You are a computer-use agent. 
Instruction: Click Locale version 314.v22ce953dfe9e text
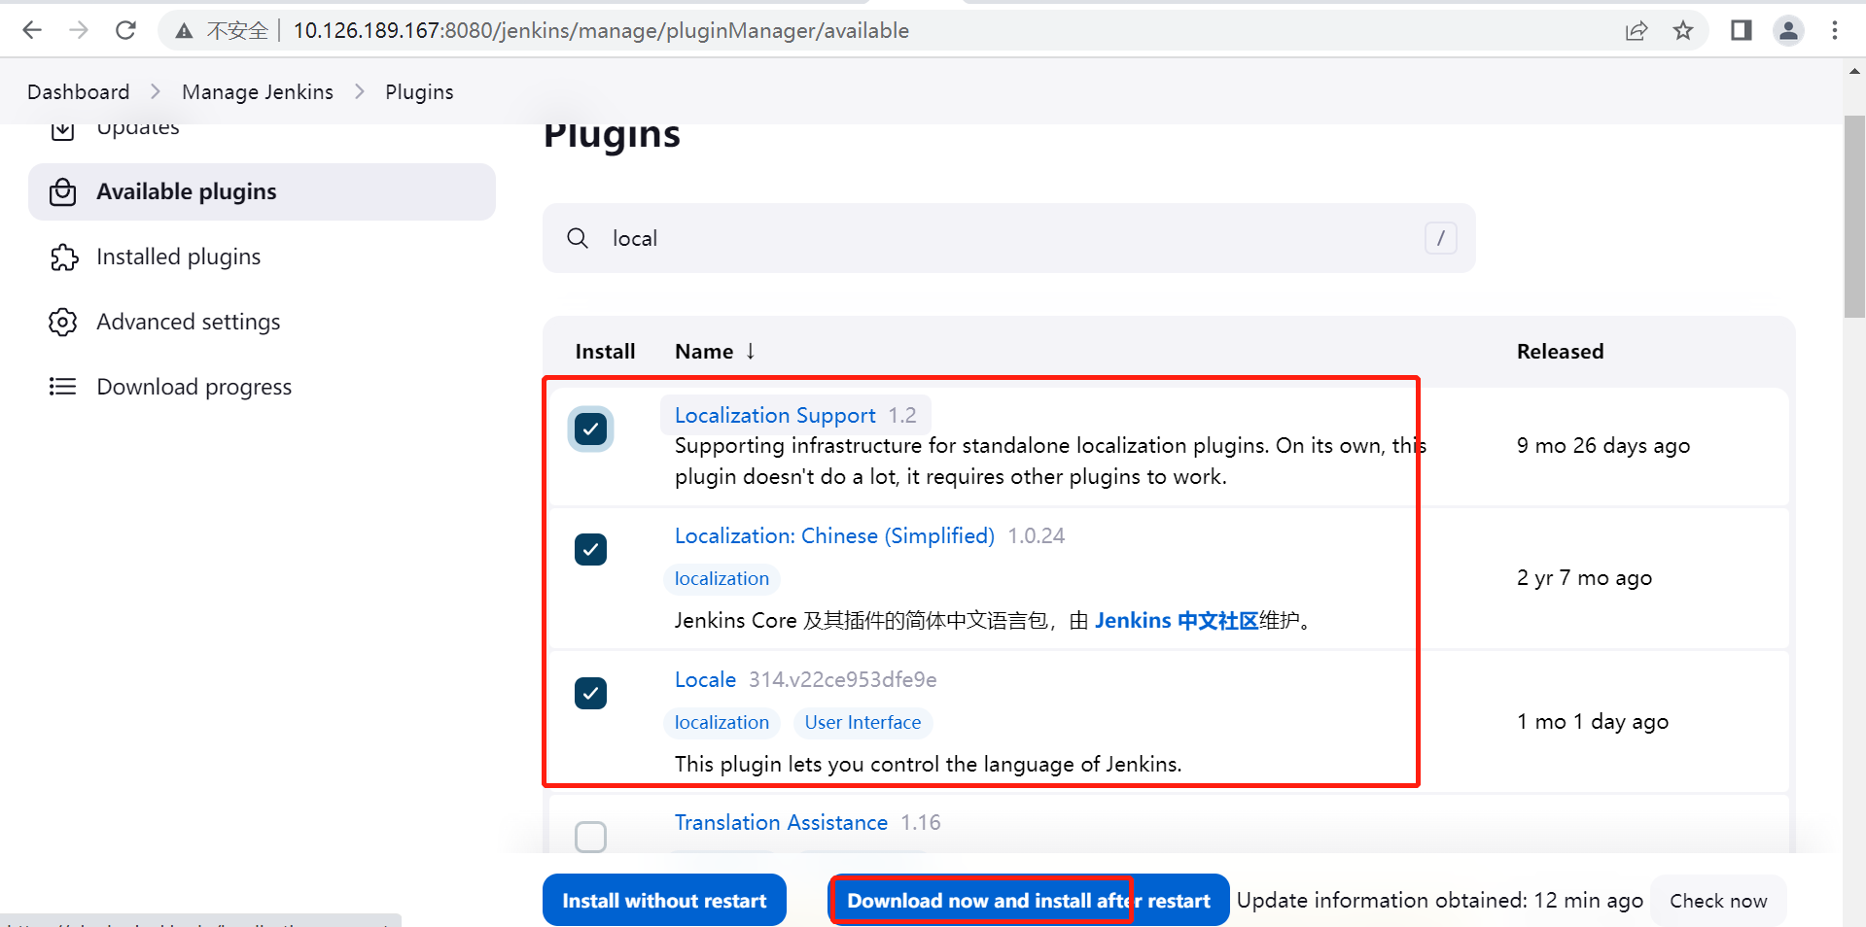(x=842, y=679)
